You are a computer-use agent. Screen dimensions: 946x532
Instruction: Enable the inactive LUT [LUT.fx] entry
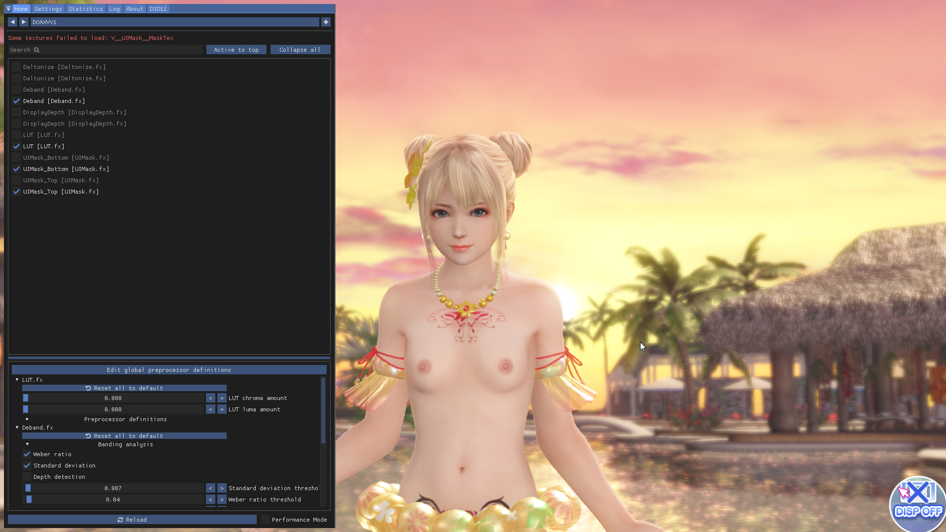coord(16,135)
